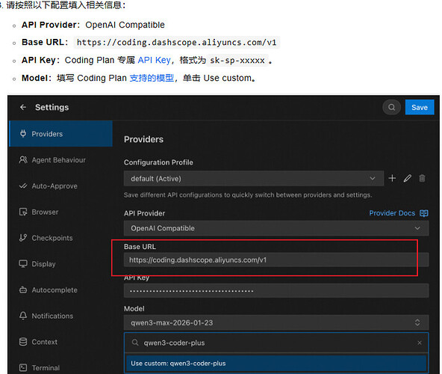442x374 pixels.
Task: Open the Model selector qwen3-max-2026-01-23
Action: point(276,322)
